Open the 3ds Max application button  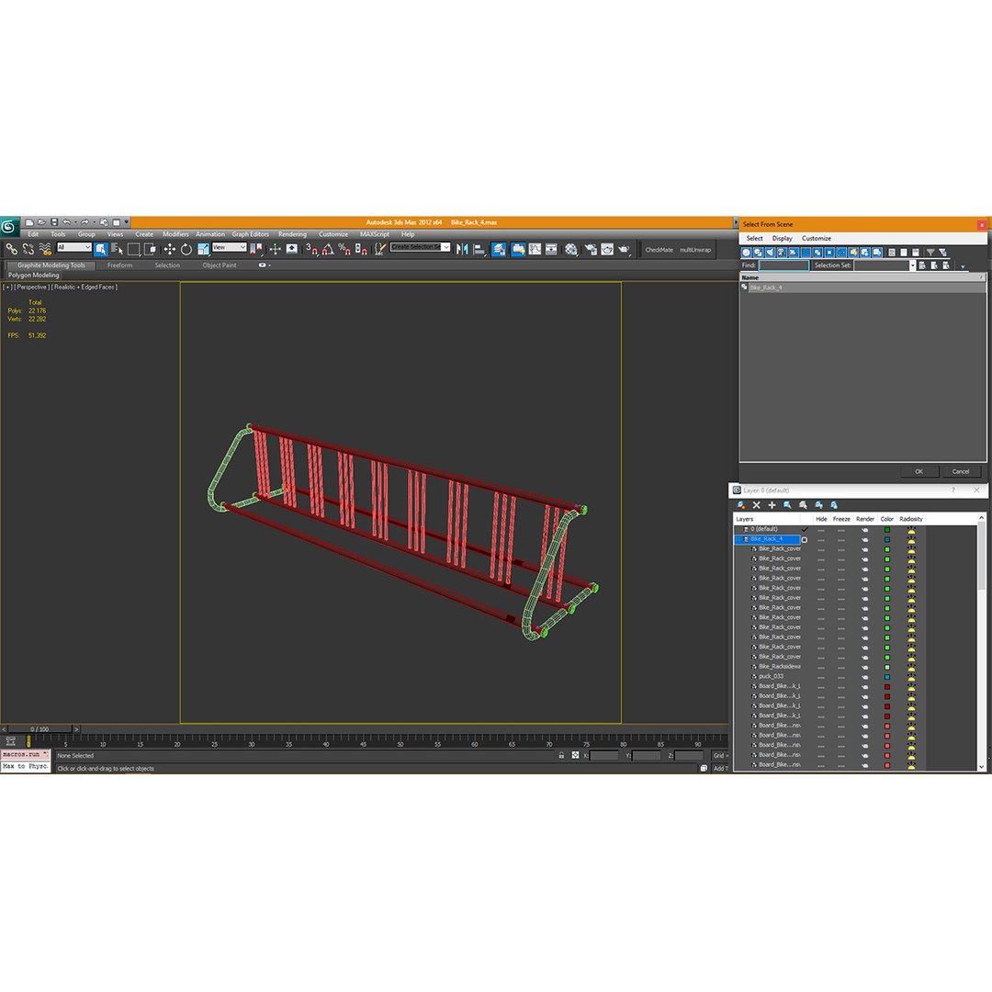click(9, 227)
